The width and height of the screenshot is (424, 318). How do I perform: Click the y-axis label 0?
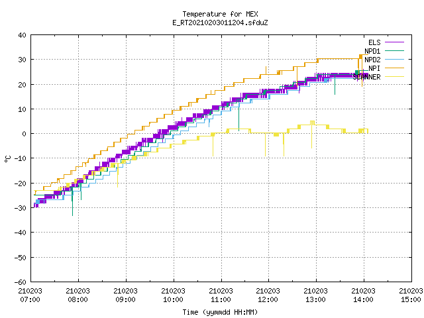(25, 134)
